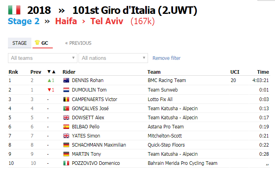Click the Australian flag next to DENNIS Rohan
Image resolution: width=275 pixels, height=170 pixels.
(x=66, y=80)
